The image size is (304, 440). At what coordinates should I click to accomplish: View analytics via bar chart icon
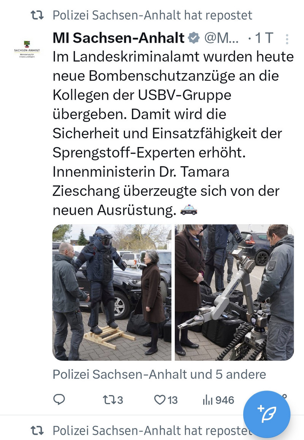pyautogui.click(x=208, y=400)
